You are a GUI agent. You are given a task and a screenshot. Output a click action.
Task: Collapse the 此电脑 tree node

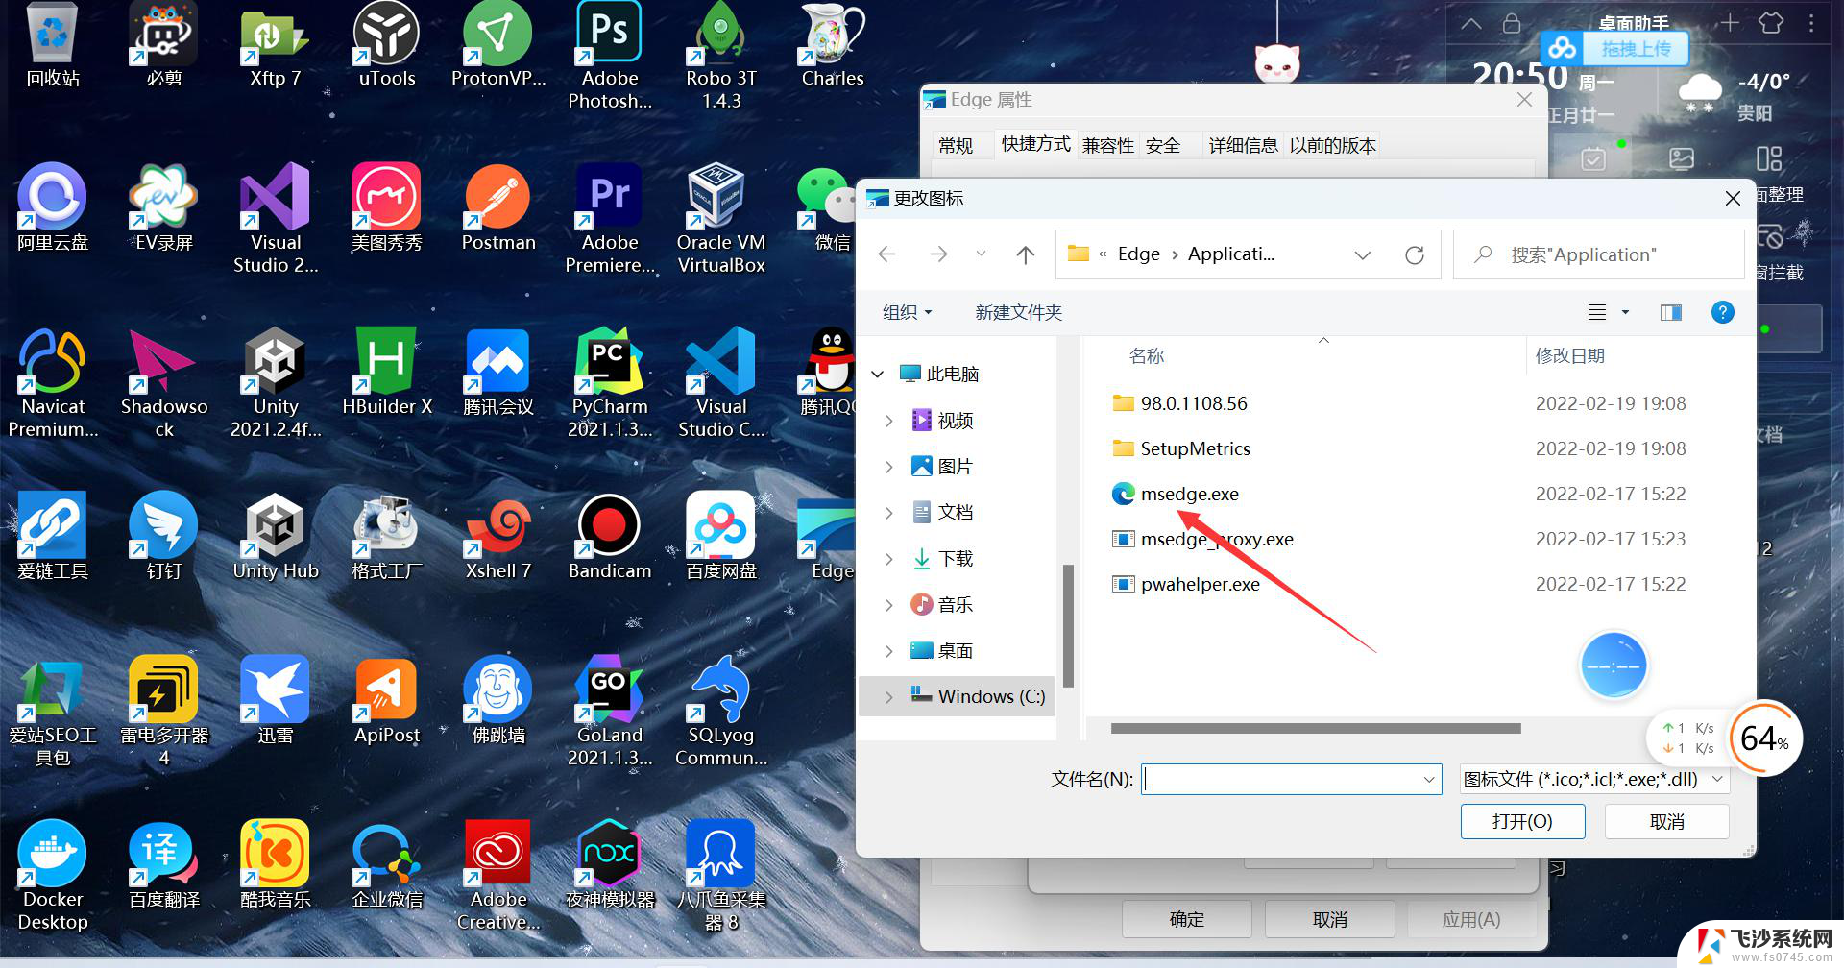point(878,374)
